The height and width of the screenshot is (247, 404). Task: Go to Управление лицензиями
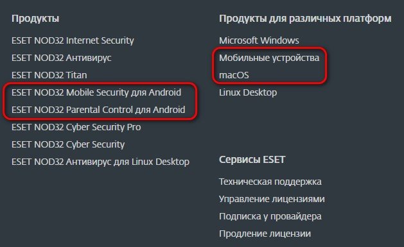(x=272, y=199)
